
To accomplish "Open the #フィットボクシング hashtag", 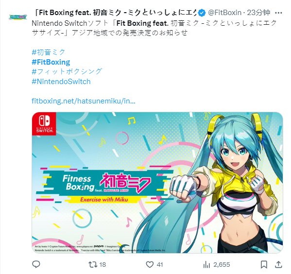I will click(67, 71).
